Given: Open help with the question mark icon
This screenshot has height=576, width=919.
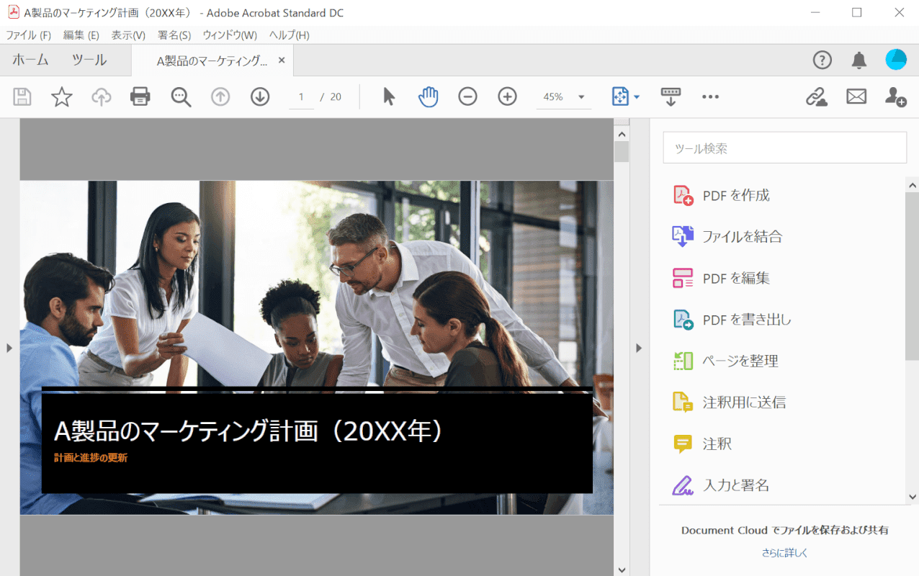Looking at the screenshot, I should pyautogui.click(x=822, y=60).
